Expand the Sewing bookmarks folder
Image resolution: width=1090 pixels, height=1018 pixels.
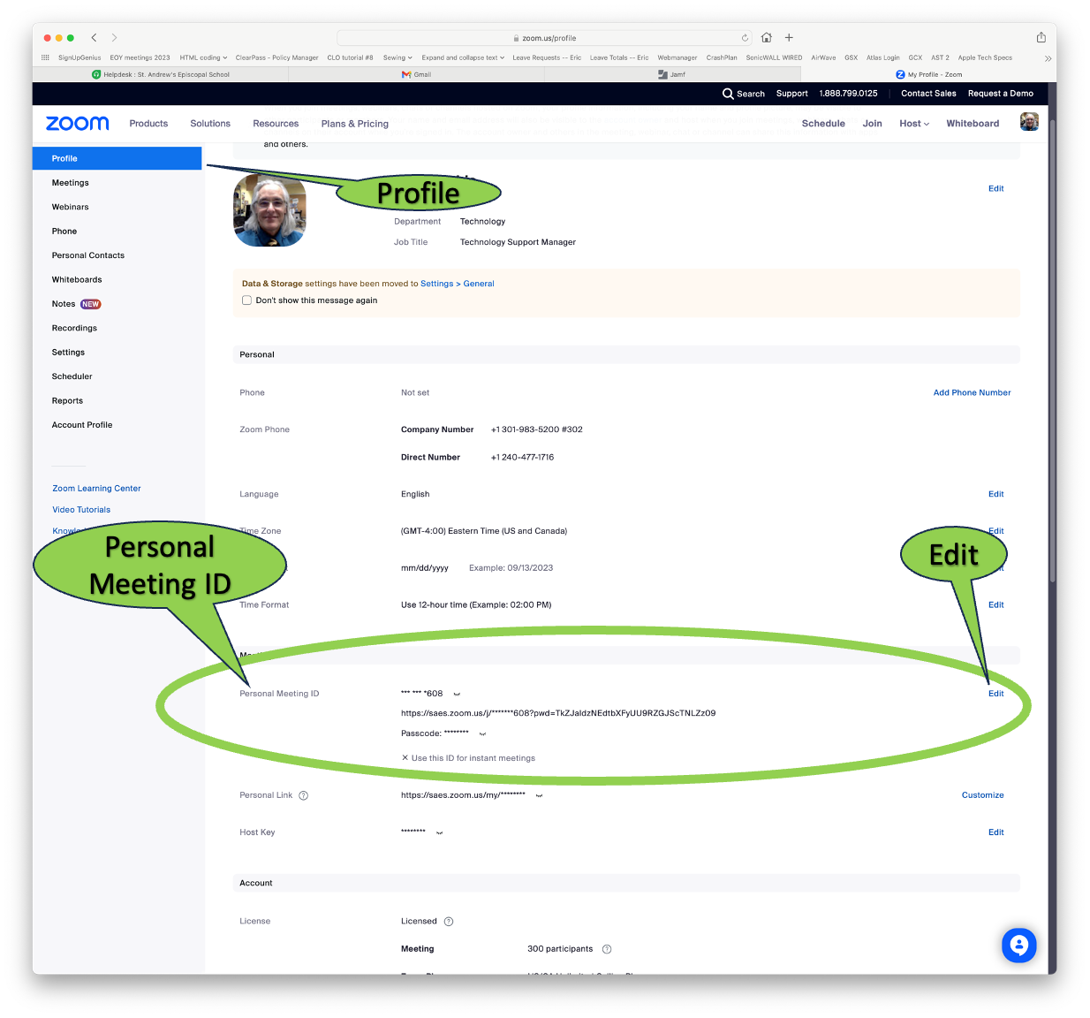click(397, 57)
